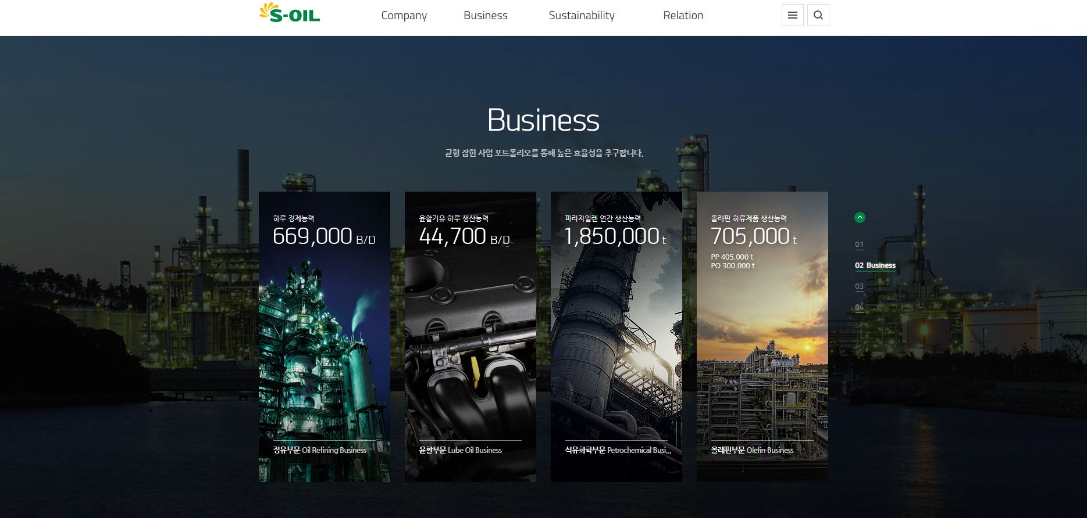
Task: Click the S-OIL logo
Action: [290, 13]
